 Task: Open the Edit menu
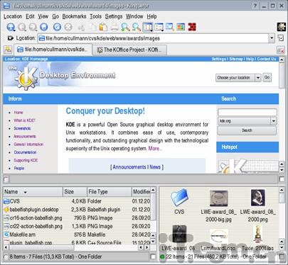[30, 16]
